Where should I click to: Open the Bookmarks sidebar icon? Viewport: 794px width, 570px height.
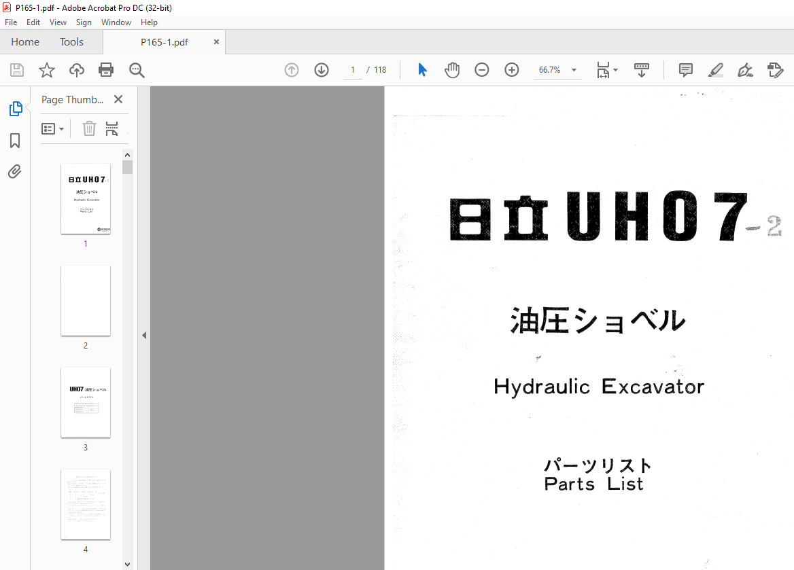point(15,140)
